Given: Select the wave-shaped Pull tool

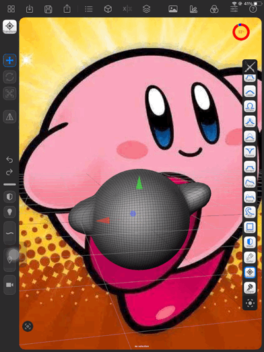Looking at the screenshot, I should pyautogui.click(x=250, y=212).
